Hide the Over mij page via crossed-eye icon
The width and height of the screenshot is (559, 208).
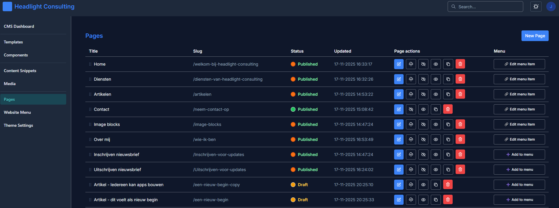click(x=423, y=139)
